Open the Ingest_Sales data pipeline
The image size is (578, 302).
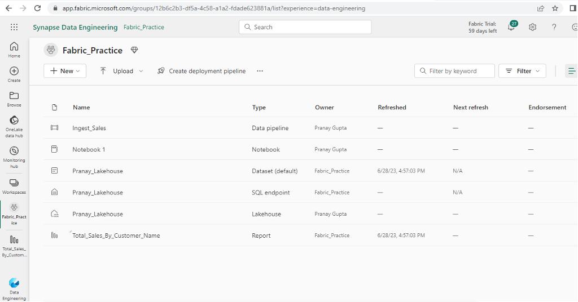(x=89, y=128)
